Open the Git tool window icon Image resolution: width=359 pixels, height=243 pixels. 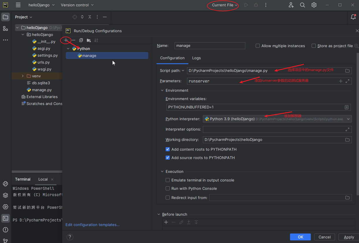coord(5,240)
